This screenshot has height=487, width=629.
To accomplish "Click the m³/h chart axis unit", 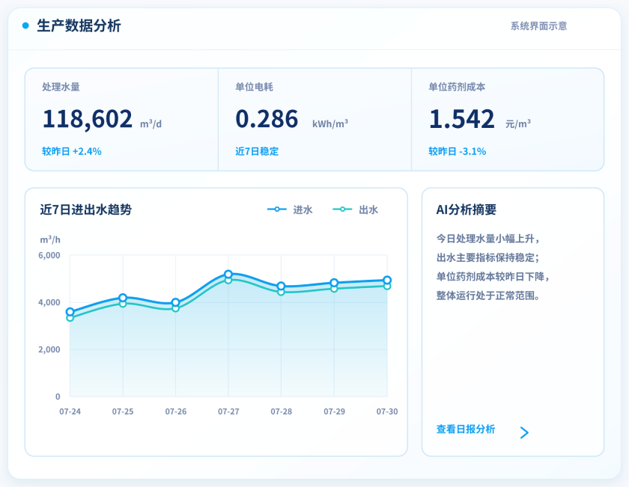I will [50, 239].
